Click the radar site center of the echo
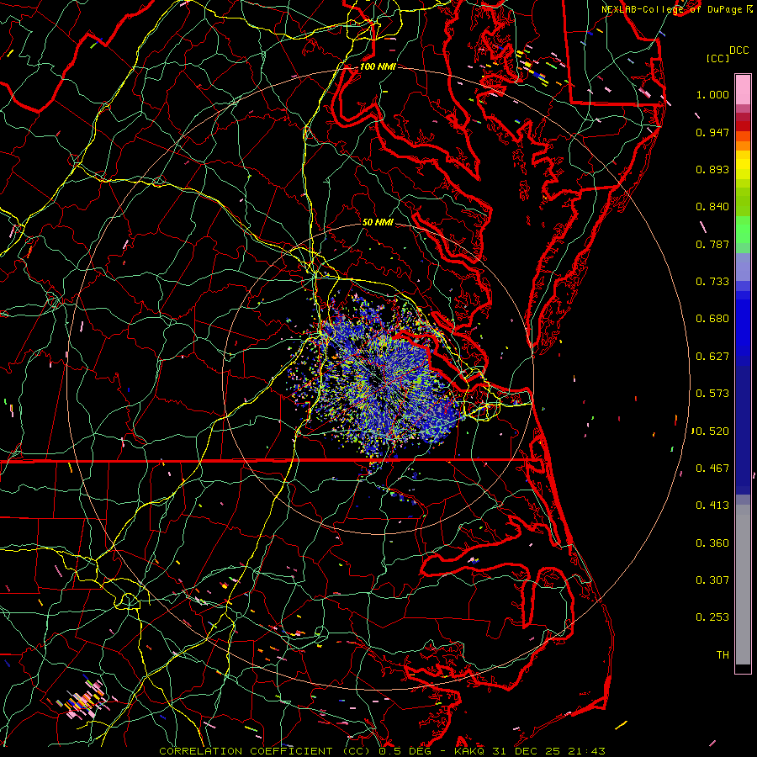Screen dimensions: 757x757 [378, 379]
